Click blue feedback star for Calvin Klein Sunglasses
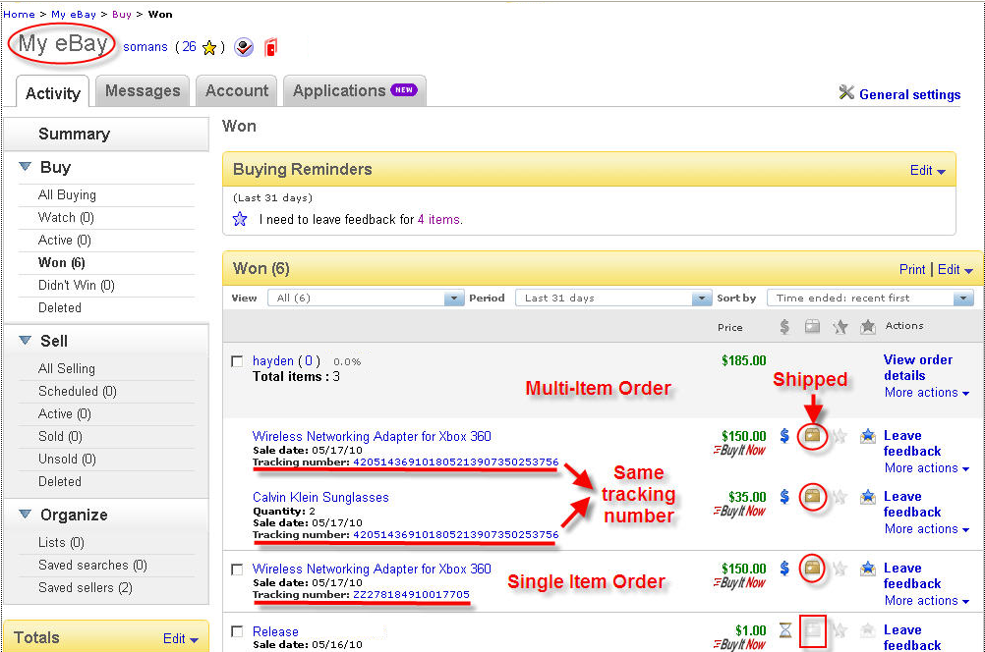This screenshot has height=652, width=985. (868, 497)
